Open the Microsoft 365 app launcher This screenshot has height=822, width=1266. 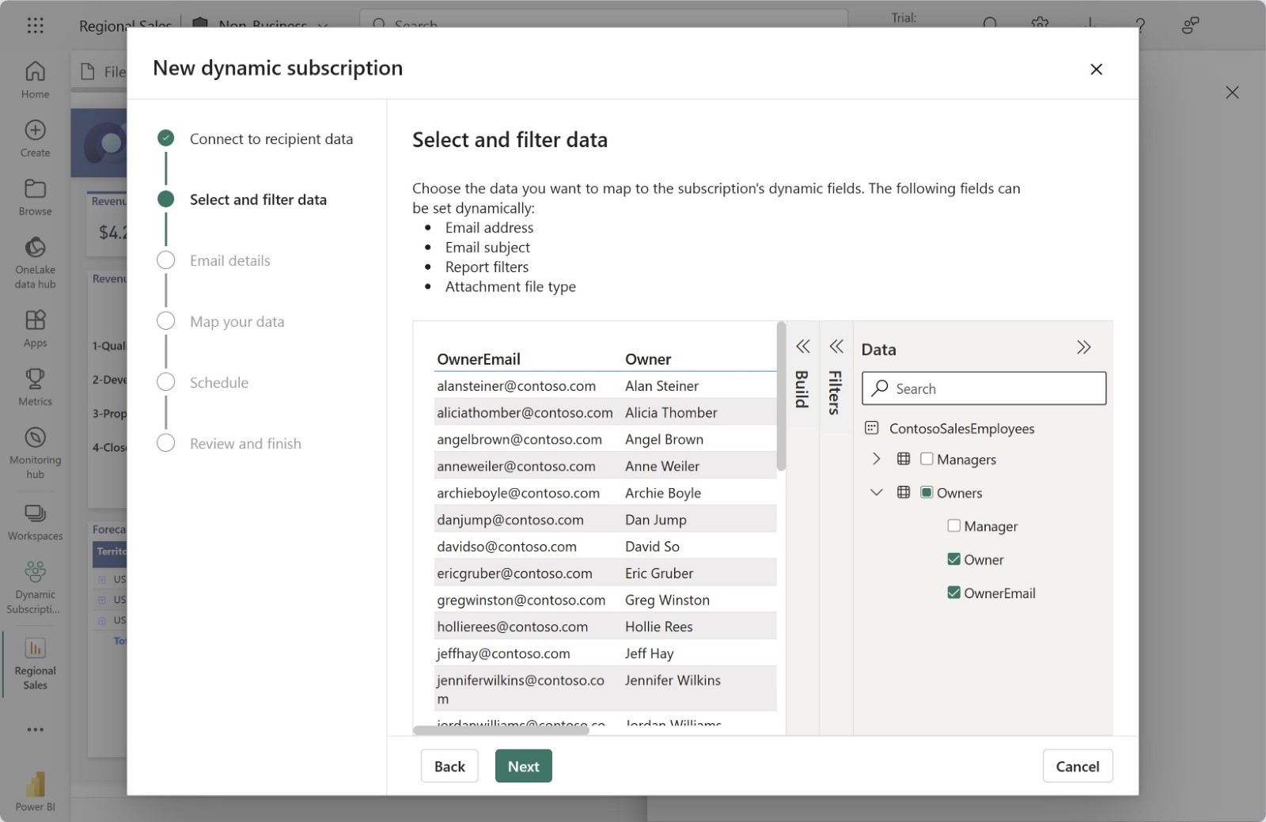(x=34, y=25)
